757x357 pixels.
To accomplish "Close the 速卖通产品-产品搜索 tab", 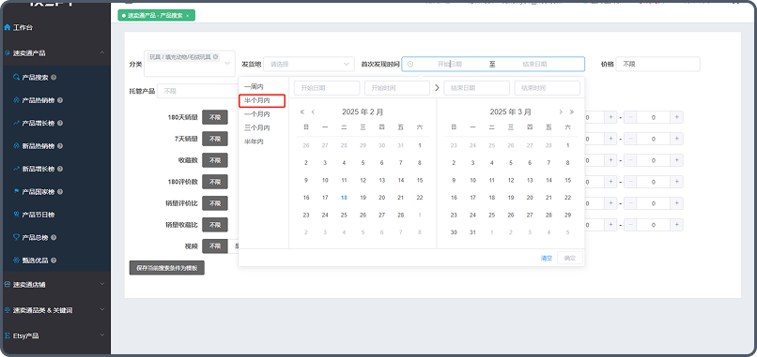I will point(187,15).
